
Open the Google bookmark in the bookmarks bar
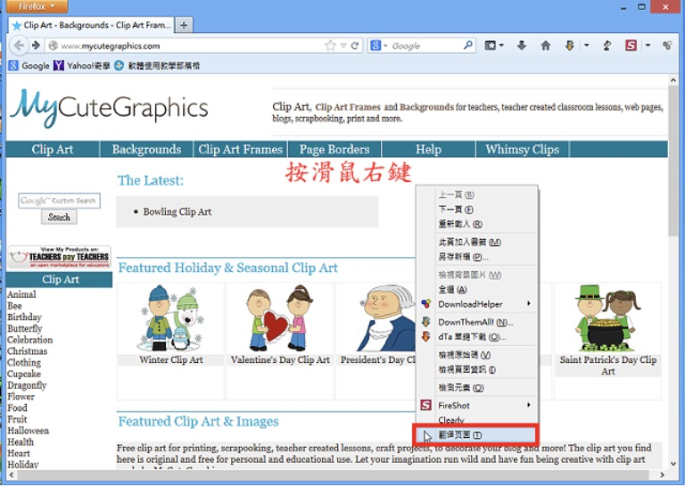pos(29,65)
